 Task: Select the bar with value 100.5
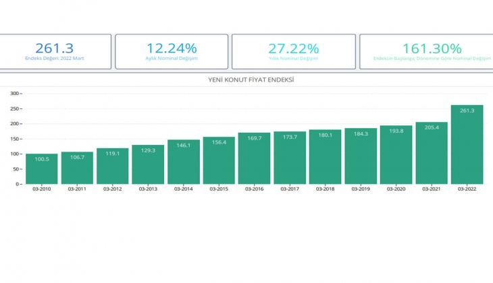tap(42, 168)
